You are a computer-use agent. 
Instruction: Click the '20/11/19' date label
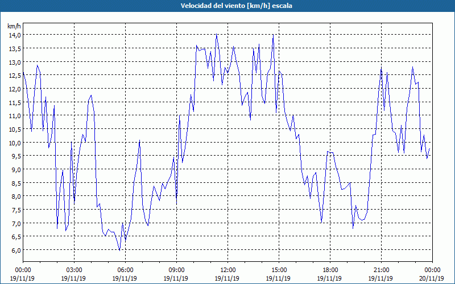pos(432,278)
